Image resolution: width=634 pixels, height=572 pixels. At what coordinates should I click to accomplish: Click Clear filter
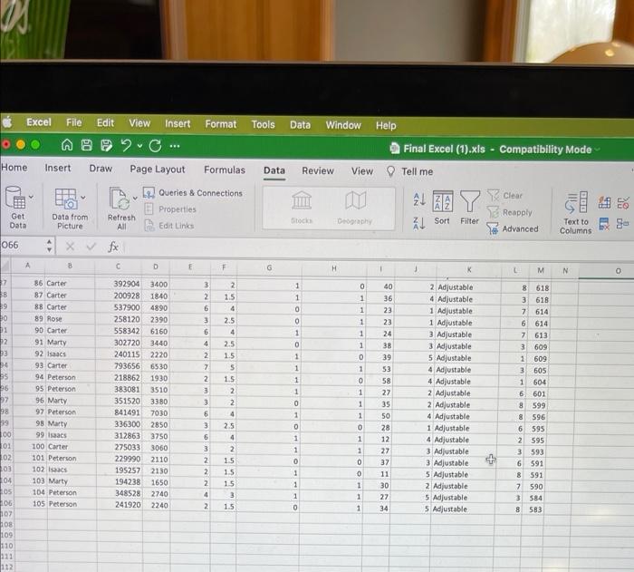(505, 196)
